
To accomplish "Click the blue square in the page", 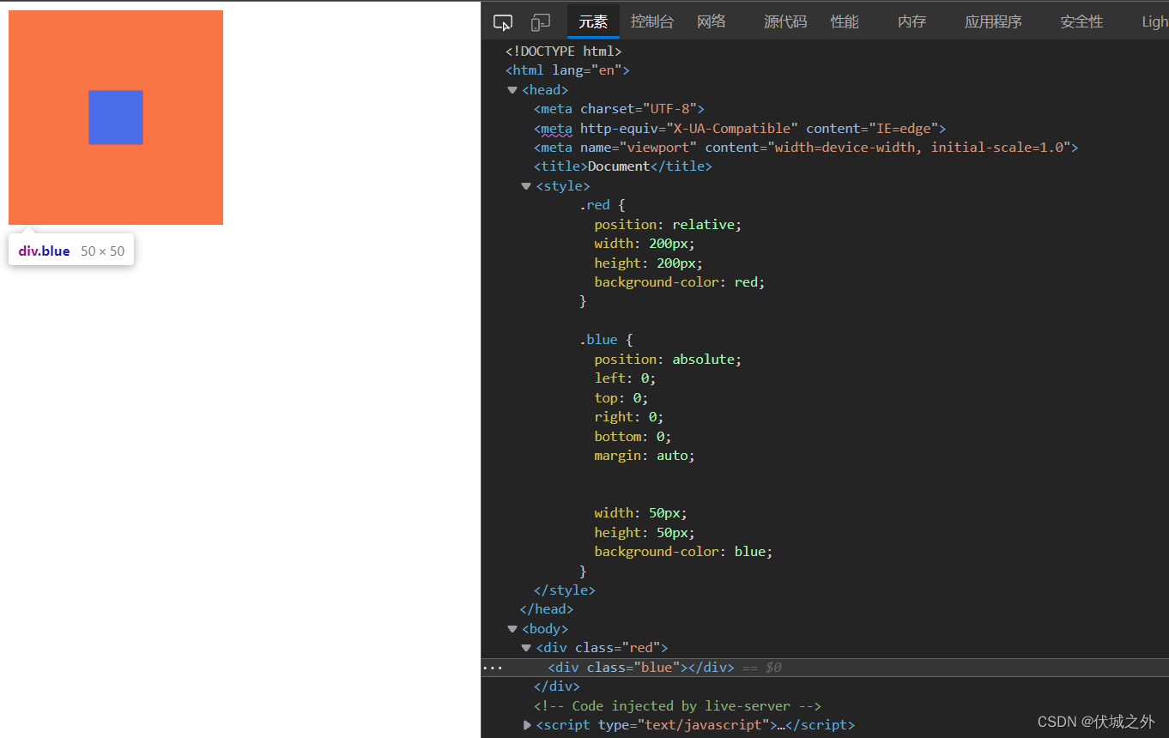I will (116, 118).
